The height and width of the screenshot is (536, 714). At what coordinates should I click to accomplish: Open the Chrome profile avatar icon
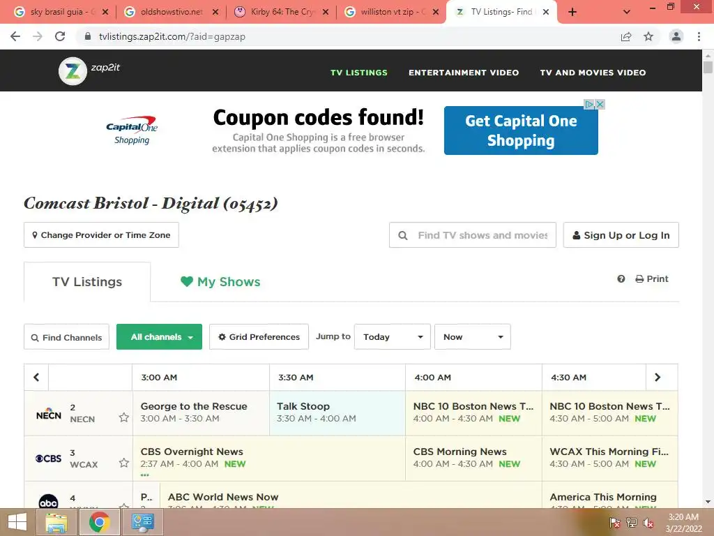pos(676,36)
